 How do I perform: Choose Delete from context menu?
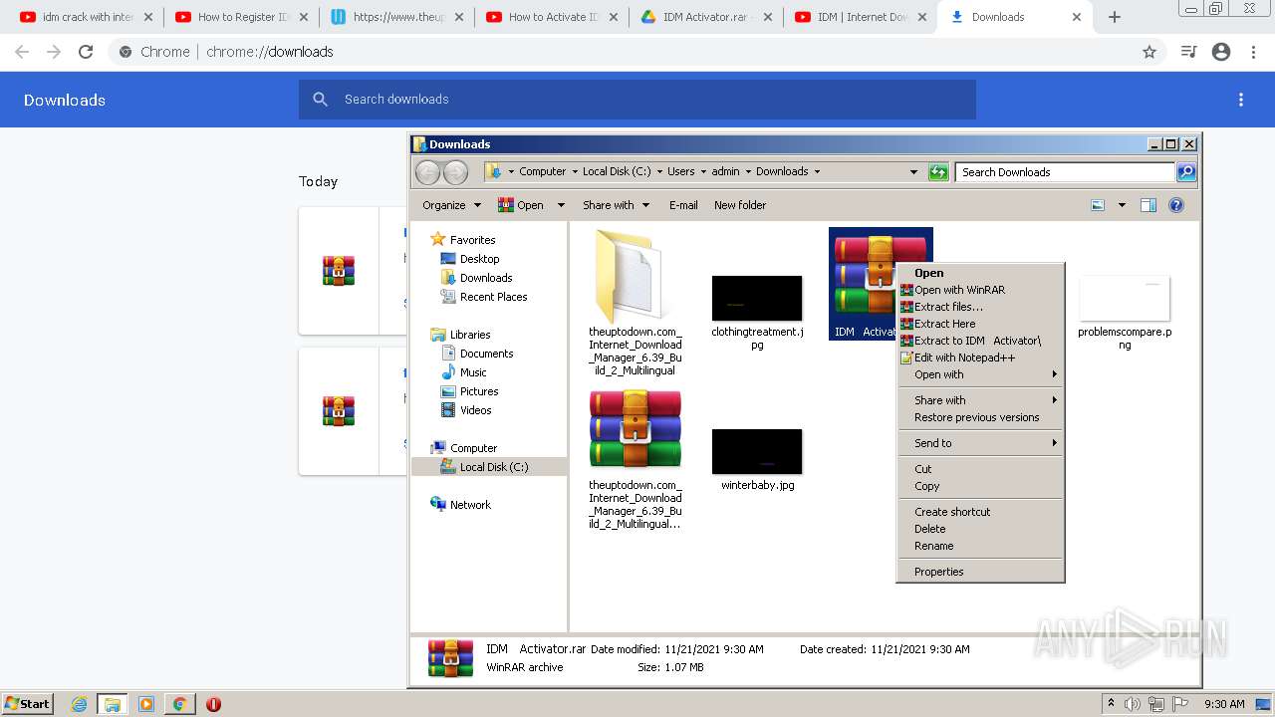point(980,529)
